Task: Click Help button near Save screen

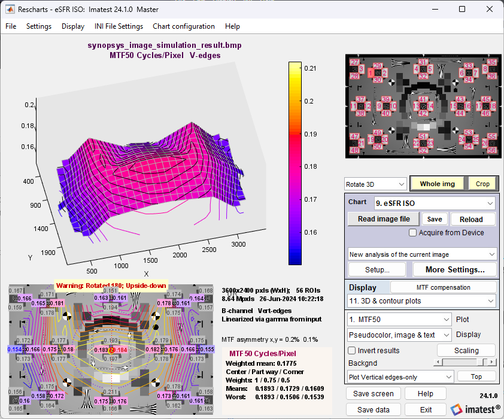Action: pyautogui.click(x=425, y=394)
